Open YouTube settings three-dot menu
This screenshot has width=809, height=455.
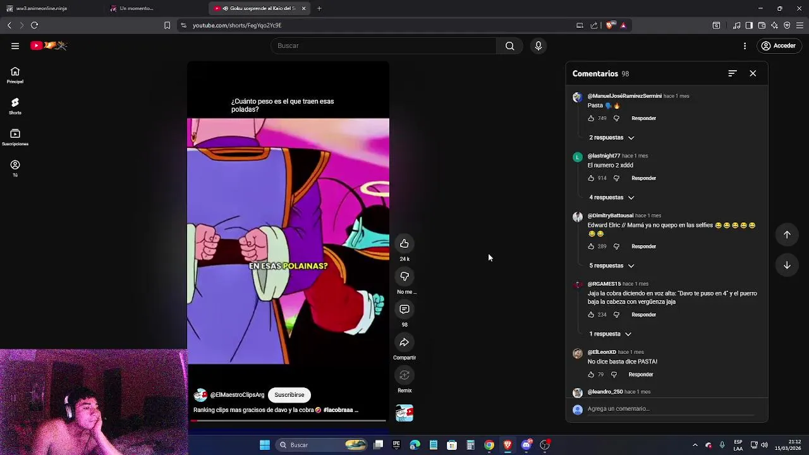click(745, 45)
